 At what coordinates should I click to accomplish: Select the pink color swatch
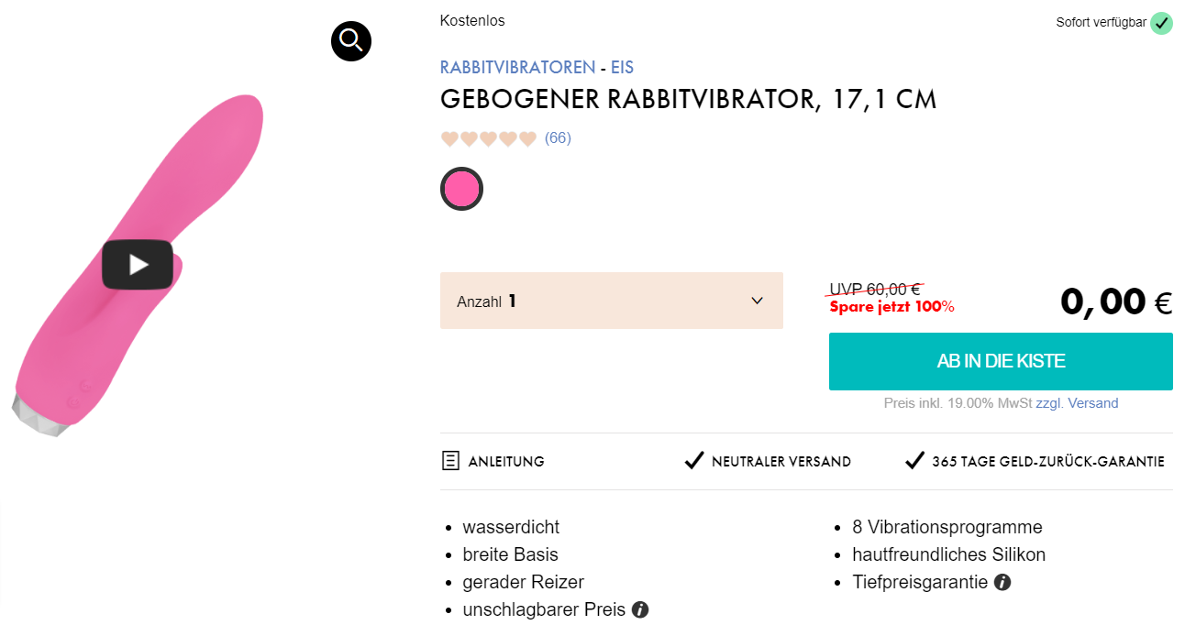click(x=461, y=189)
